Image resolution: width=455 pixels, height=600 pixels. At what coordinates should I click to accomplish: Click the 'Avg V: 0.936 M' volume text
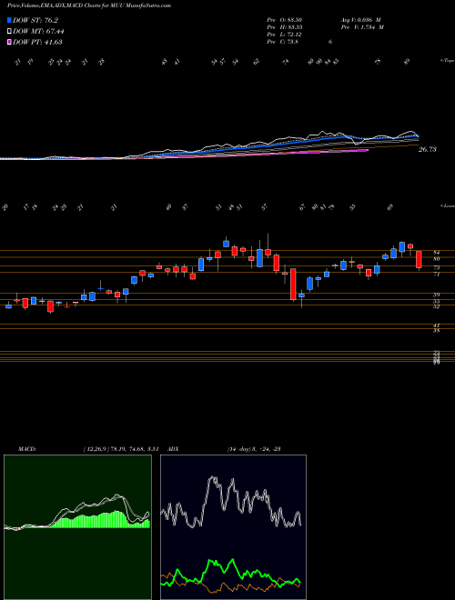pos(360,20)
